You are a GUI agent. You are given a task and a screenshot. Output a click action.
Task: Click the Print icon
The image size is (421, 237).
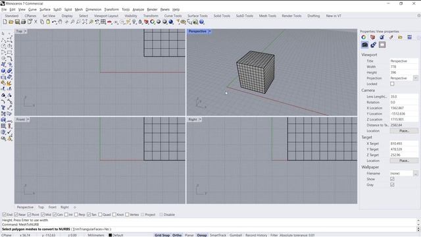(23, 22)
